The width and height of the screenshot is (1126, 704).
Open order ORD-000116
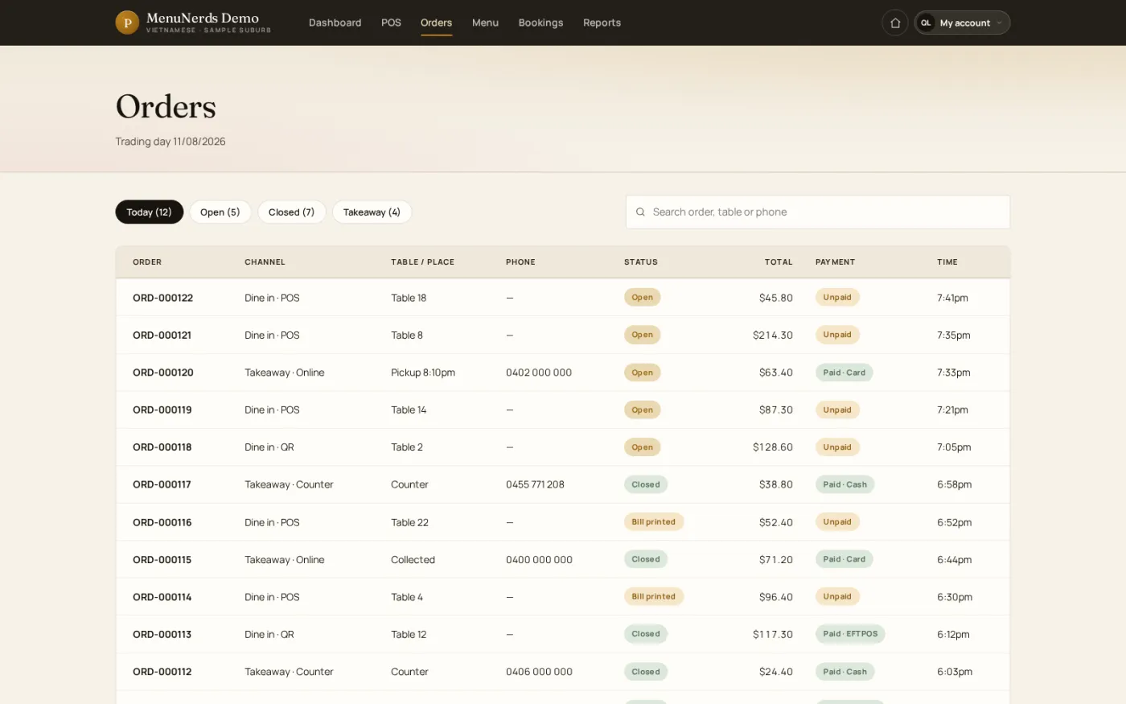pos(162,523)
